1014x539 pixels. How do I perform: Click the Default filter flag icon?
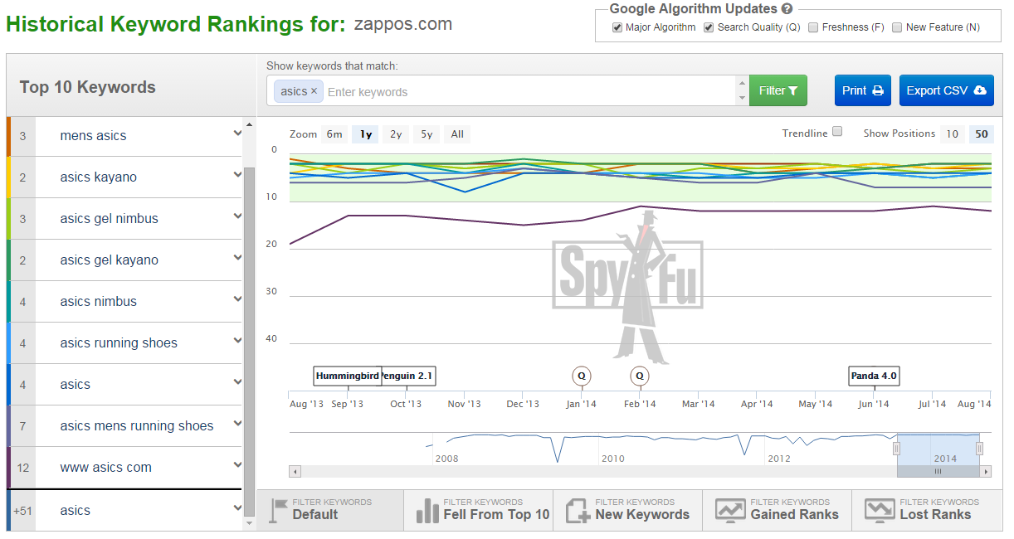[x=280, y=510]
